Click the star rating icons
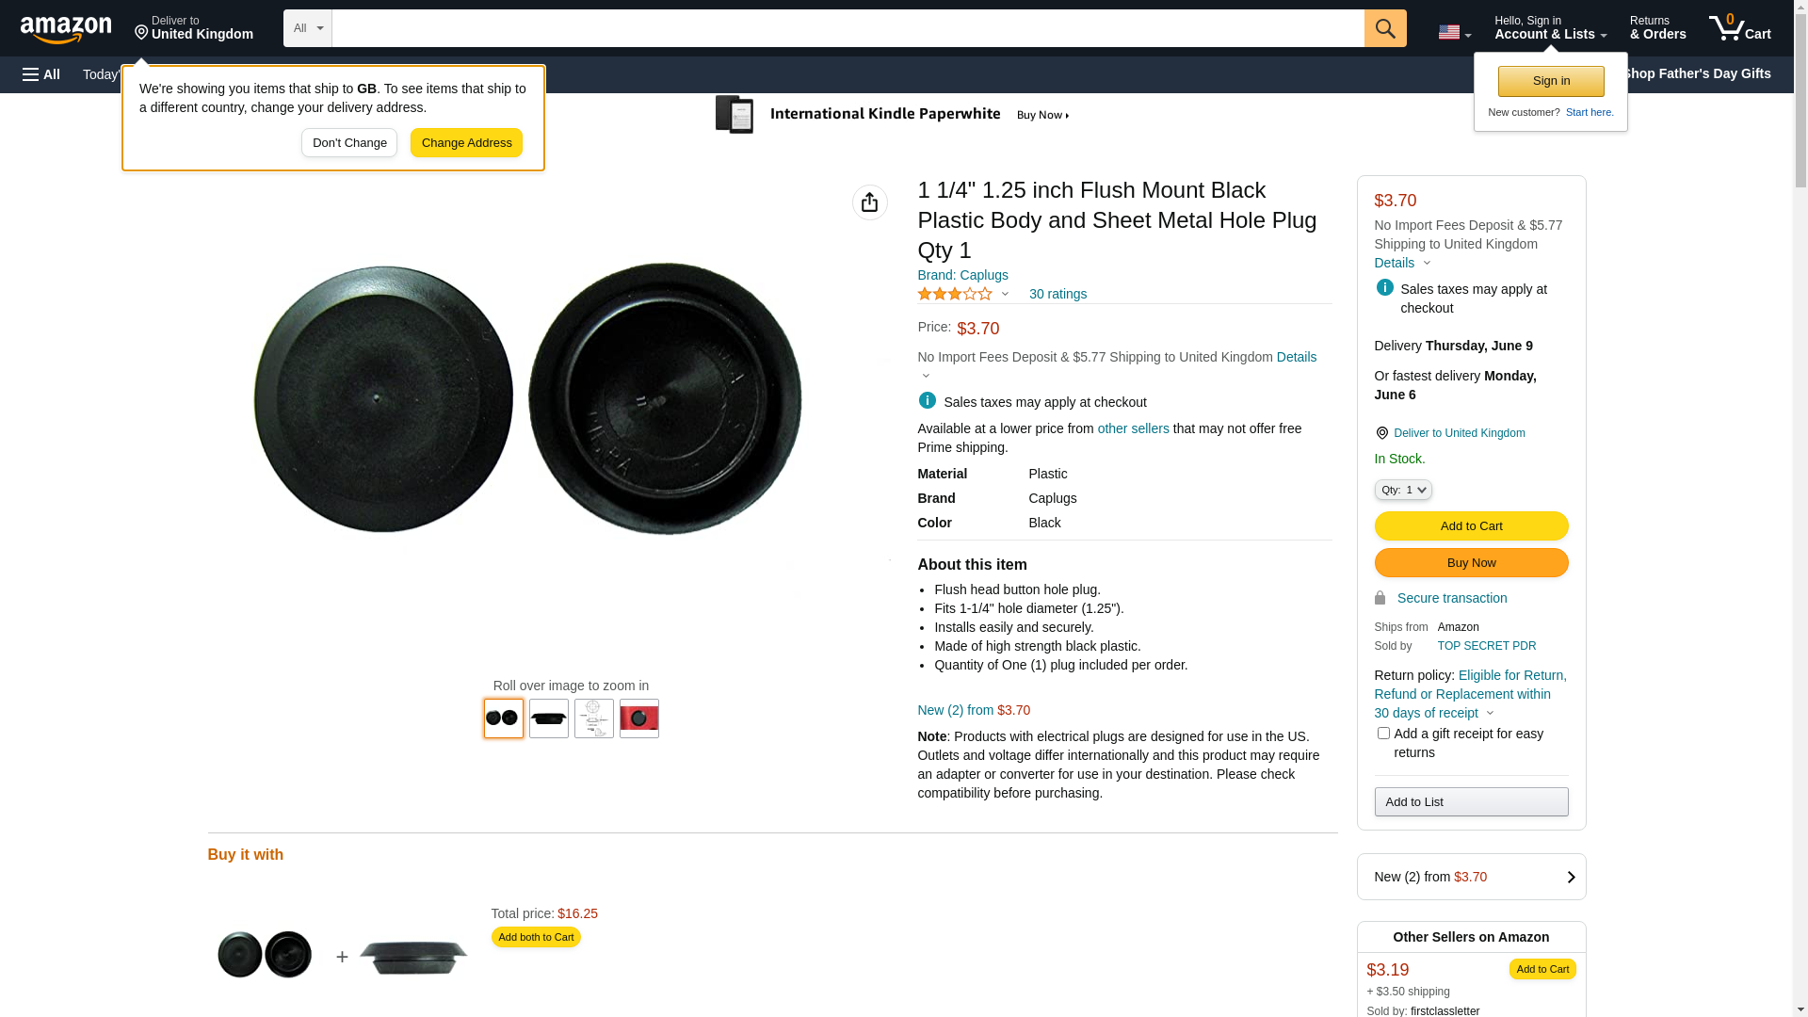This screenshot has height=1017, width=1808. coord(955,294)
